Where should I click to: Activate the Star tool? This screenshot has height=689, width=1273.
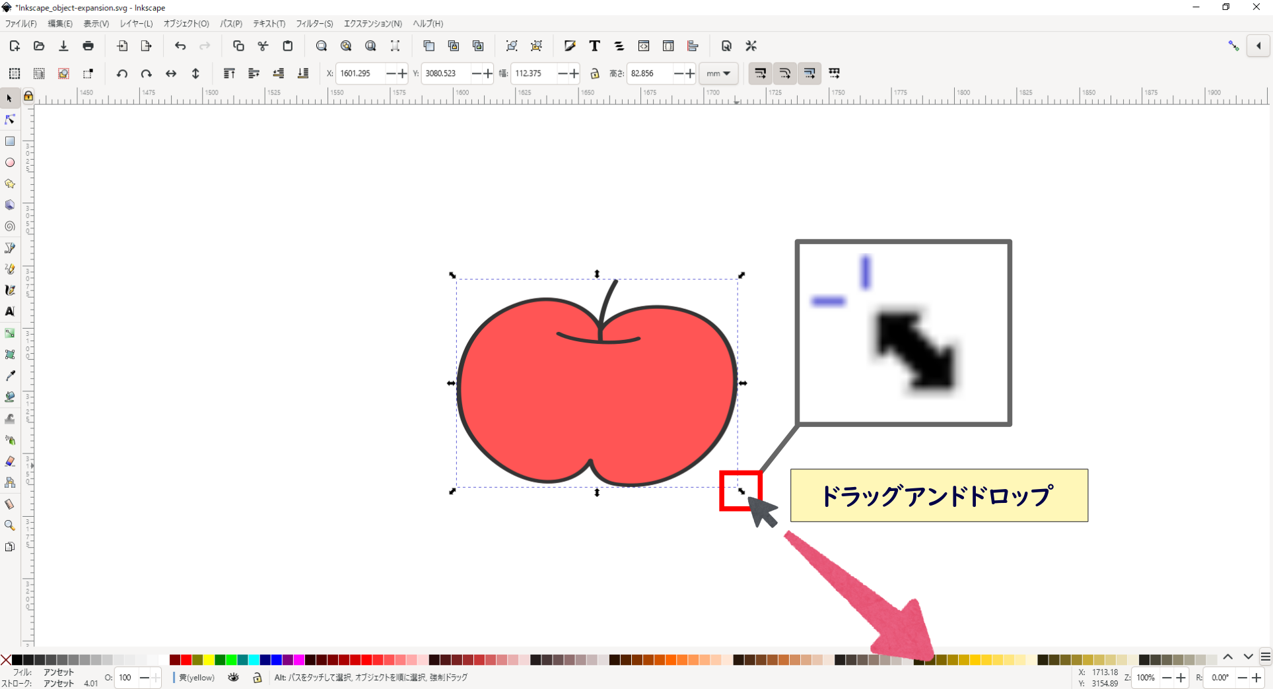tap(9, 184)
